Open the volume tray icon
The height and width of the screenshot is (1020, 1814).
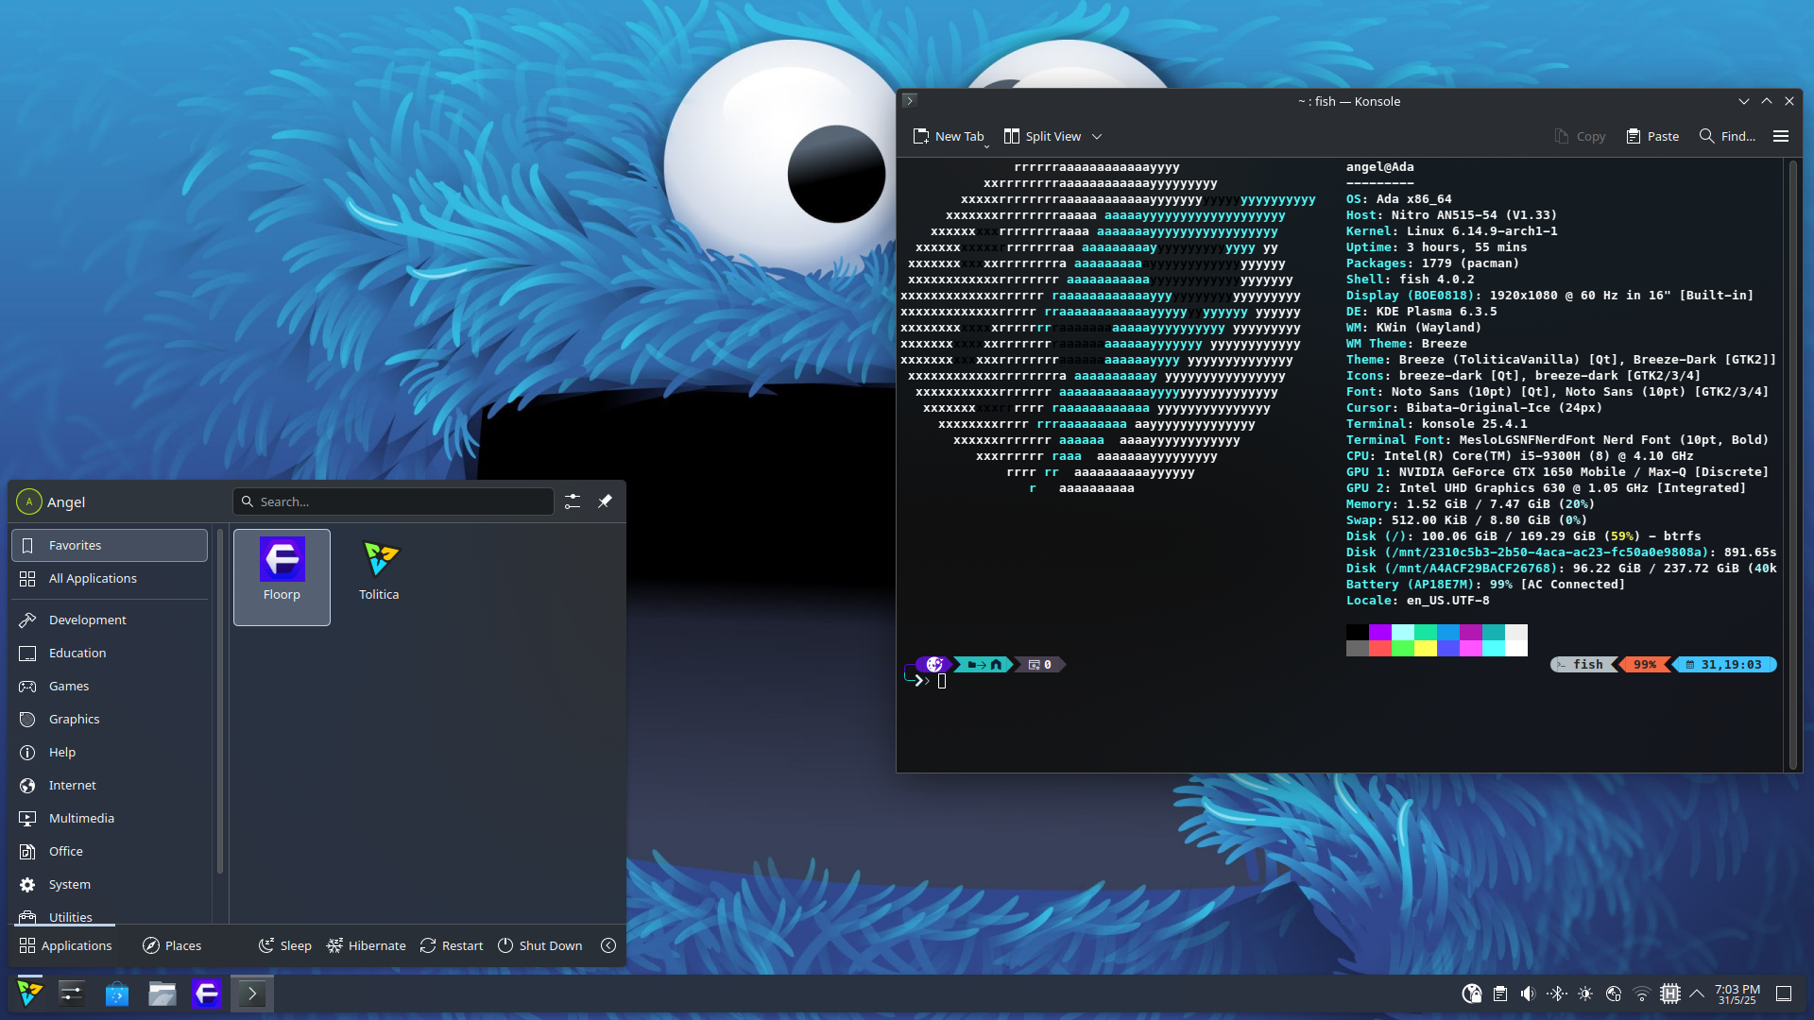1529,994
